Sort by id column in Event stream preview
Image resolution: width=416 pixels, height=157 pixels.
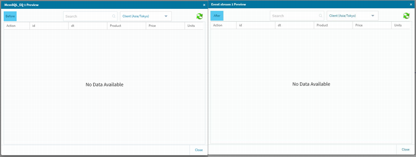tap(256, 25)
